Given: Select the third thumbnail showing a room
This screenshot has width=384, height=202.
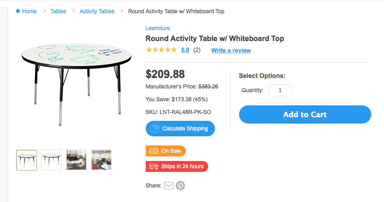Looking at the screenshot, I should [x=76, y=160].
